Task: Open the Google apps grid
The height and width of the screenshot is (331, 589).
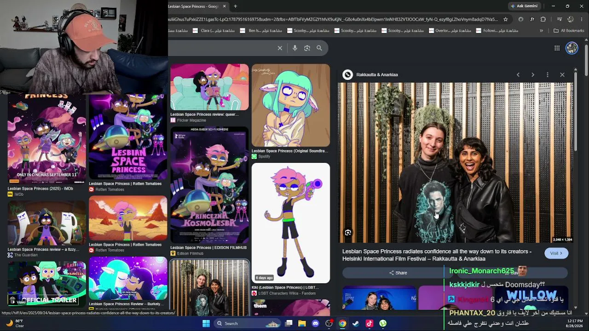Action: (x=557, y=48)
